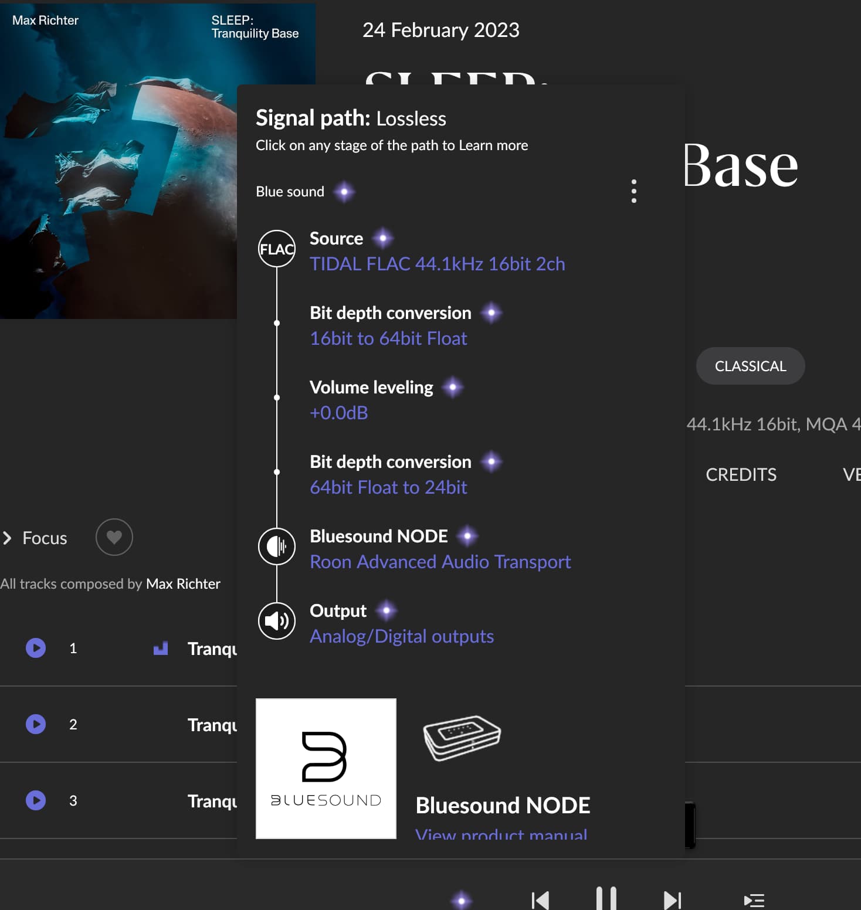Switch to the CREDITS tab
The height and width of the screenshot is (910, 861).
point(741,474)
